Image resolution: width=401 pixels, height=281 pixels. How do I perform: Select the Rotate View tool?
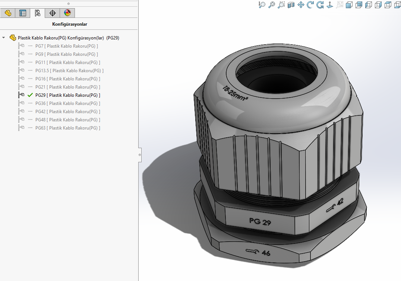click(310, 5)
